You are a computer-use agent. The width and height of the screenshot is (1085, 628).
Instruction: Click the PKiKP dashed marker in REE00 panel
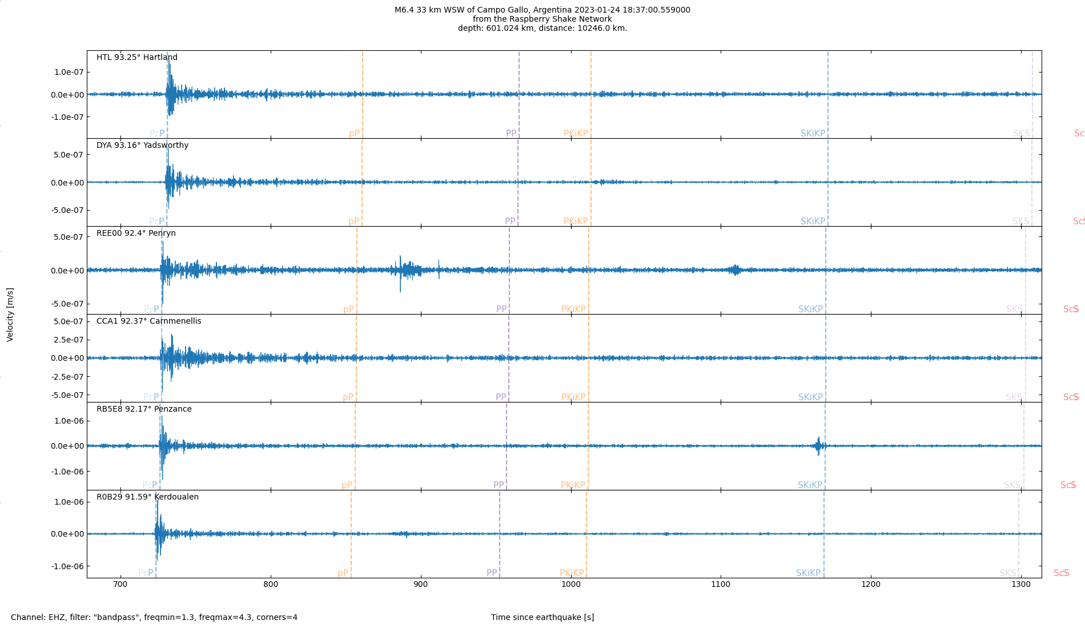point(589,270)
